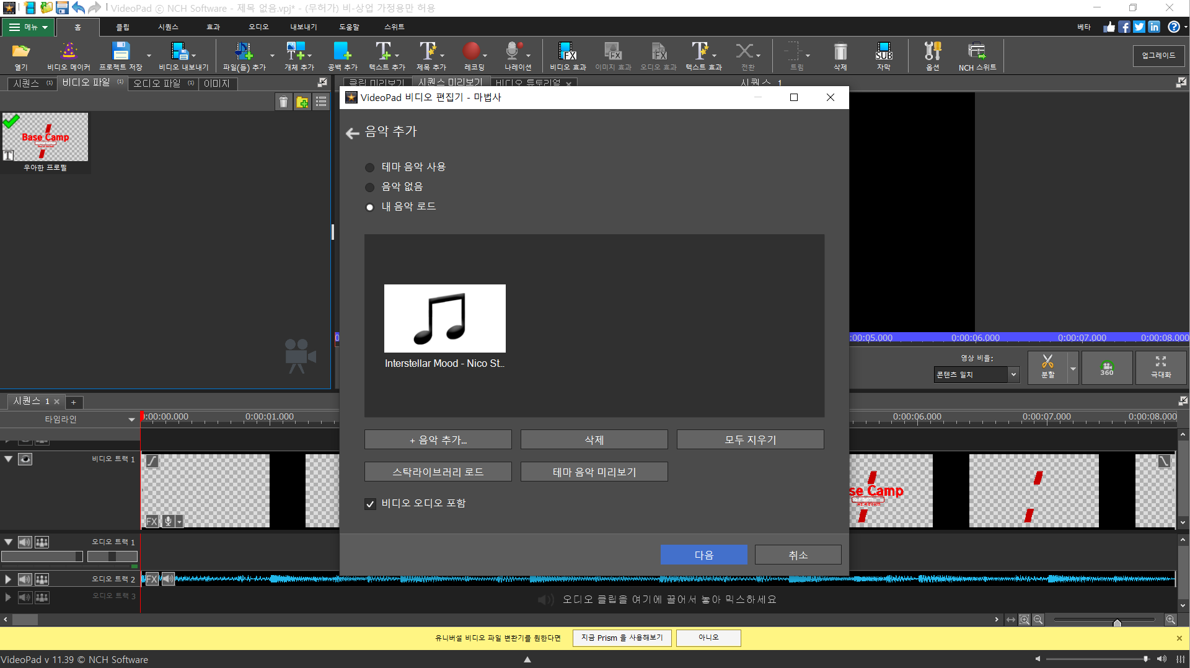Expand 오디오 트랙 2 triangle
This screenshot has width=1190, height=668.
click(x=8, y=579)
